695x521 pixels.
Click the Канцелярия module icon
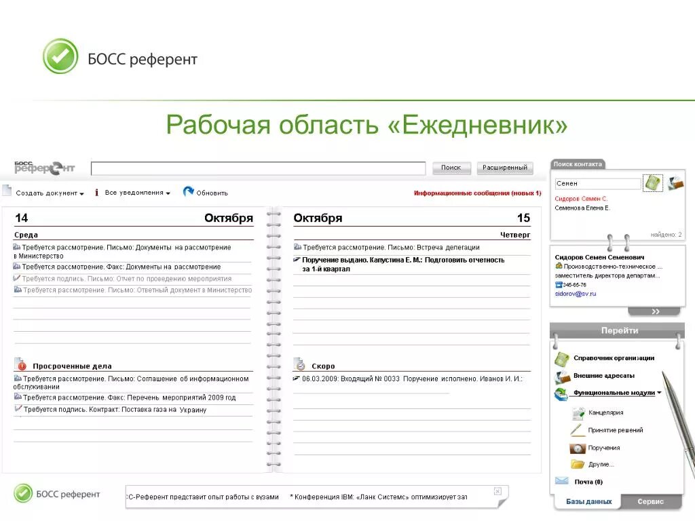(578, 413)
